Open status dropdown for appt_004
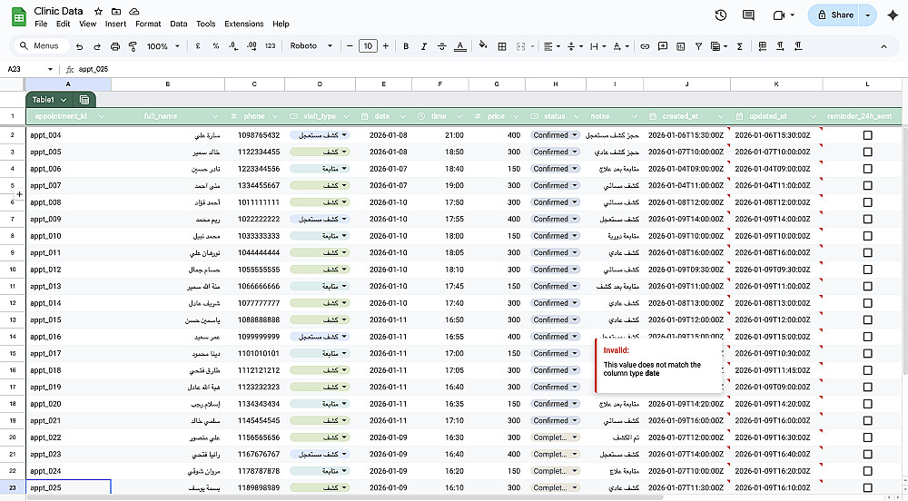The height and width of the screenshot is (501, 908). click(x=575, y=135)
